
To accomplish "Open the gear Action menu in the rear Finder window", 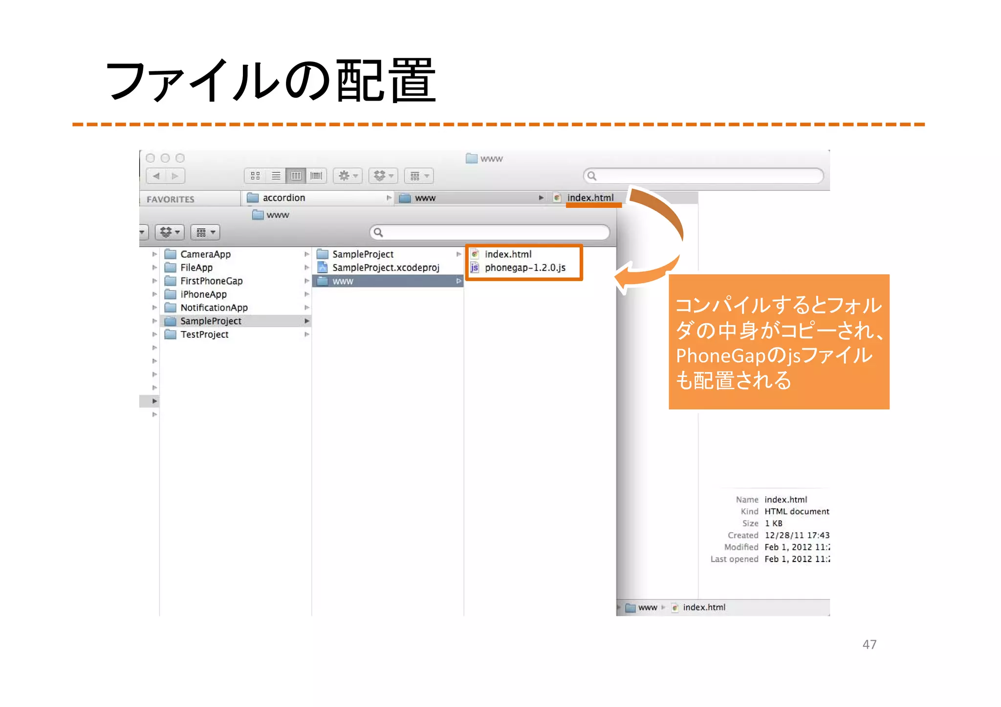I will click(x=348, y=176).
